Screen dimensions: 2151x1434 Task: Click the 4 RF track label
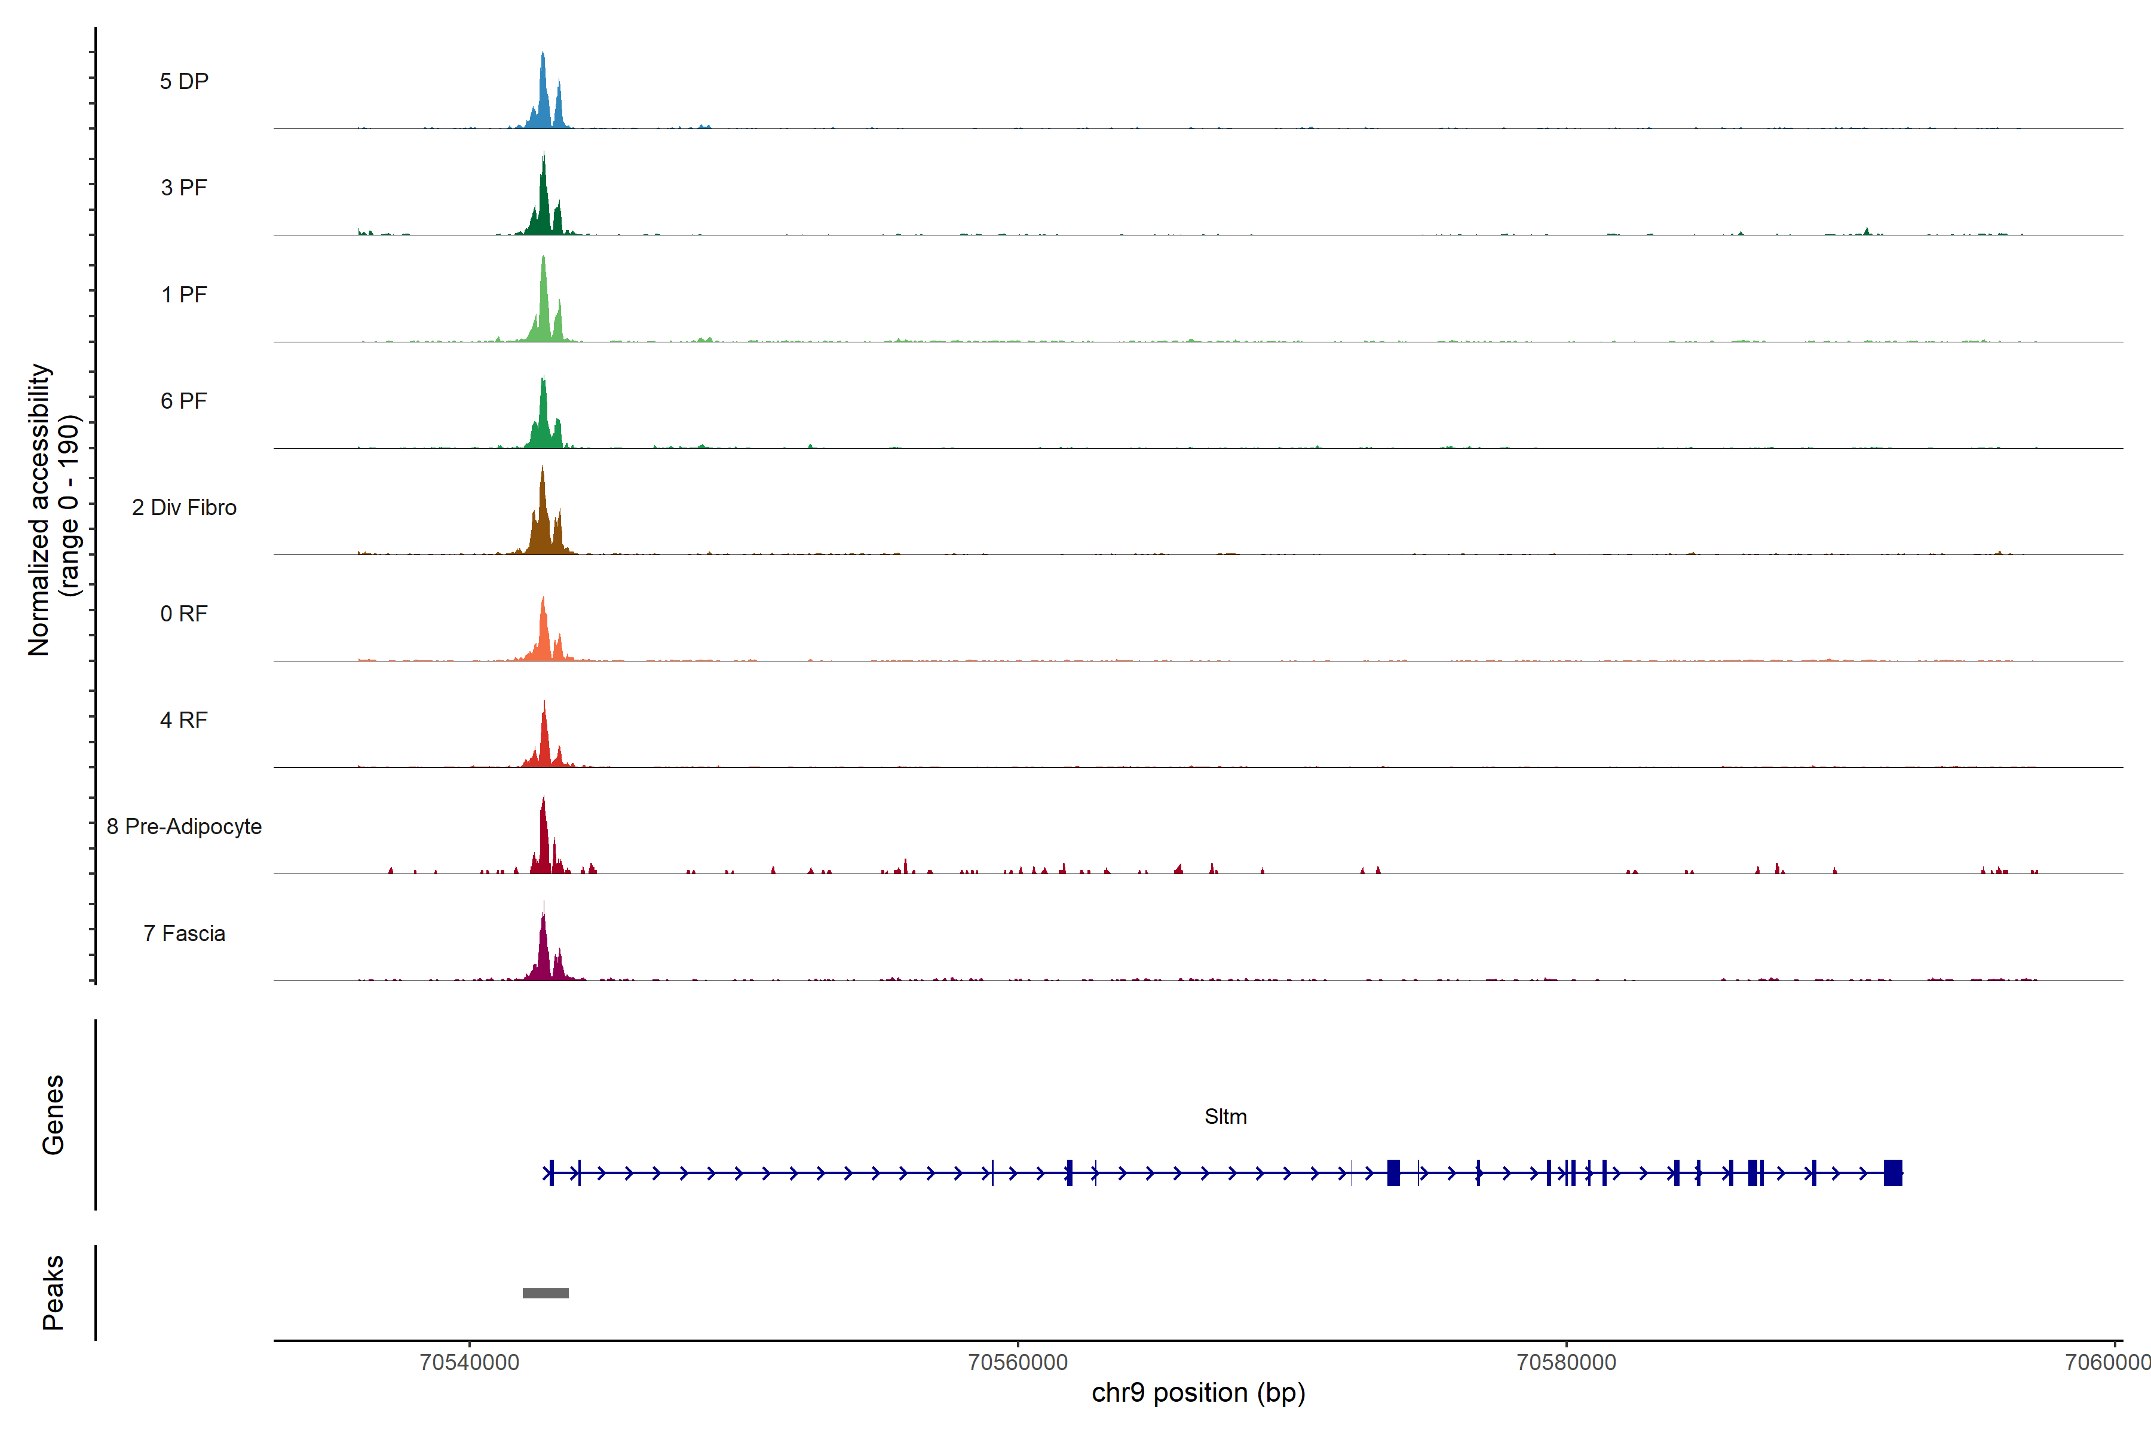click(184, 720)
